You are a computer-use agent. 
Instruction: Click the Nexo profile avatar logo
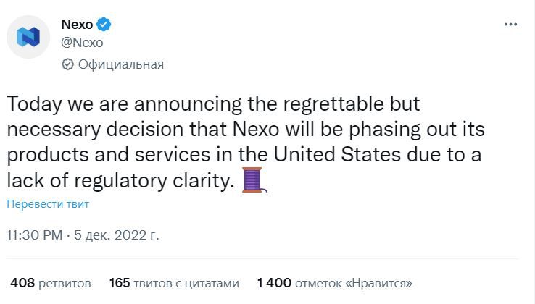tap(28, 37)
